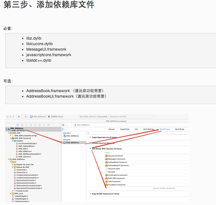
Task: Expand the Target Dependencies section
Action: coord(90,137)
